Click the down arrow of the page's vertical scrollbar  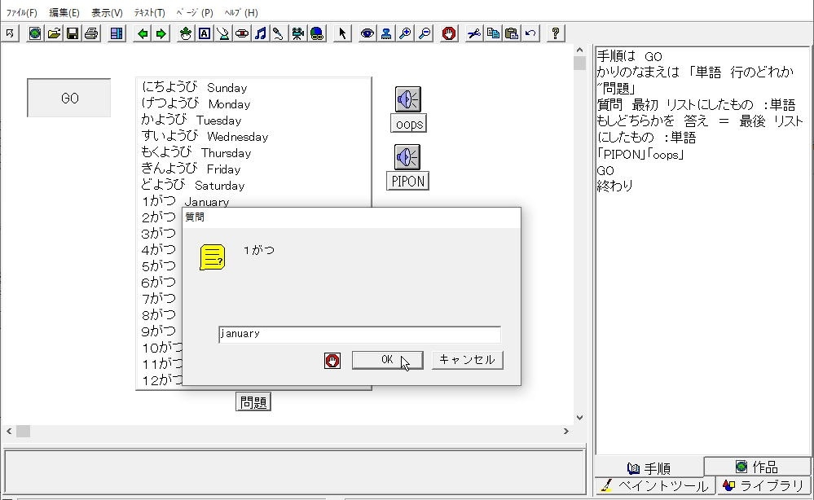click(x=579, y=418)
